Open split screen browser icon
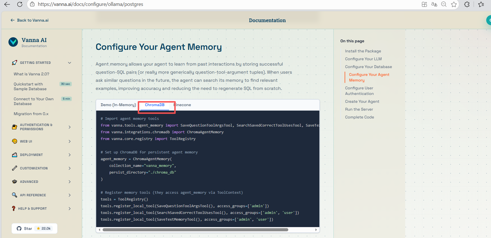 pos(424,4)
